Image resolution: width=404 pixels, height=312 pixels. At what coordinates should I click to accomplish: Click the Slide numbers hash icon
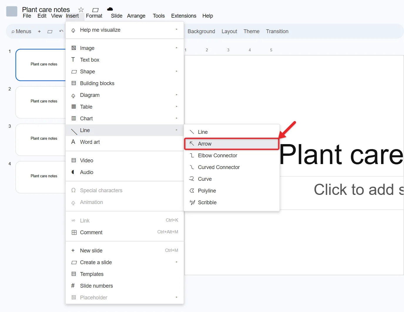click(x=73, y=286)
